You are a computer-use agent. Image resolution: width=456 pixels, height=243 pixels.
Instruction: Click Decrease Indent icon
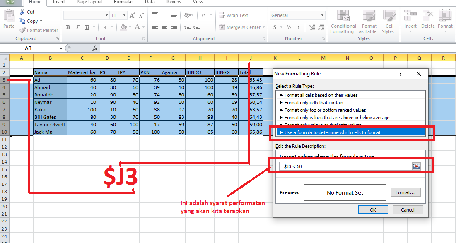pos(187,27)
